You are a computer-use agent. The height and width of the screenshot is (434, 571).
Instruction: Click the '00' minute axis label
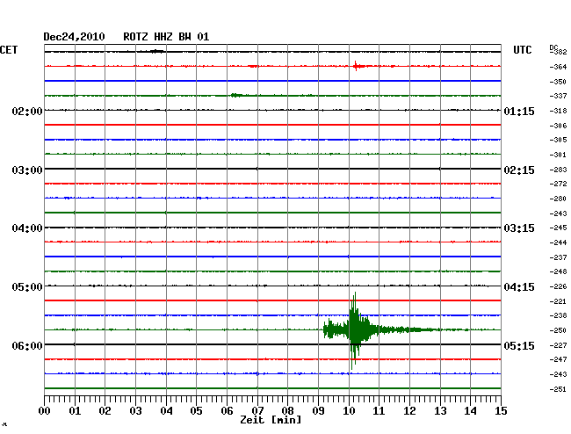(x=45, y=410)
